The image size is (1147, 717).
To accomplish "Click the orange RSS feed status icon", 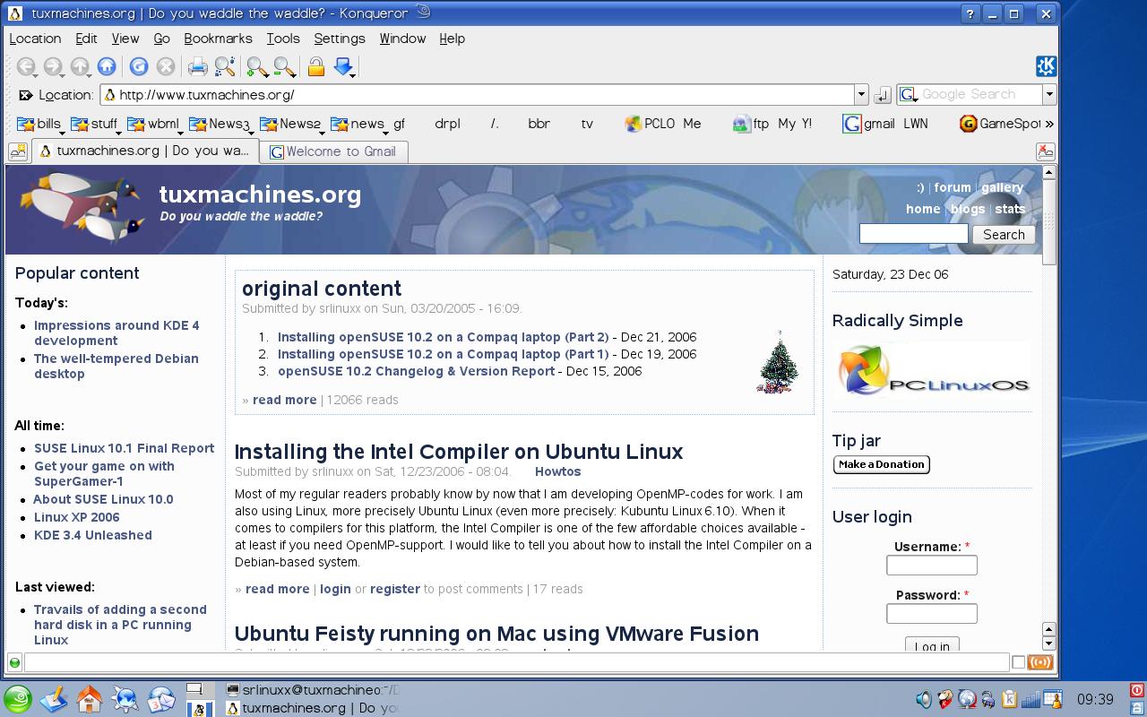I will click(x=1040, y=662).
